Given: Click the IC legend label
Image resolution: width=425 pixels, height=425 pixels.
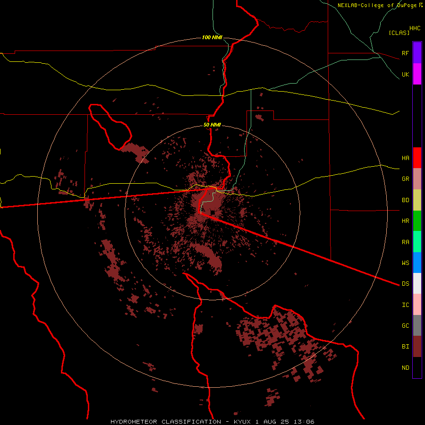Looking at the screenshot, I should click(x=405, y=305).
